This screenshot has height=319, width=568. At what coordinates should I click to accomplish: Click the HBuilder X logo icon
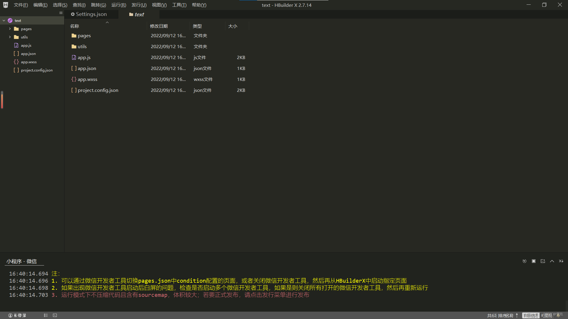(6, 5)
